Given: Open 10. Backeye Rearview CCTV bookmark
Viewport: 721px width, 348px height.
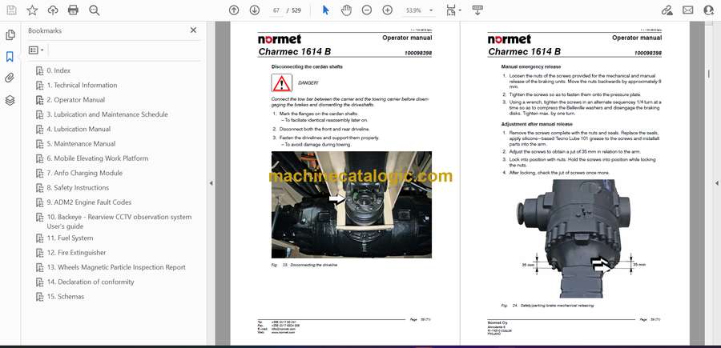Looking at the screenshot, I should point(119,222).
